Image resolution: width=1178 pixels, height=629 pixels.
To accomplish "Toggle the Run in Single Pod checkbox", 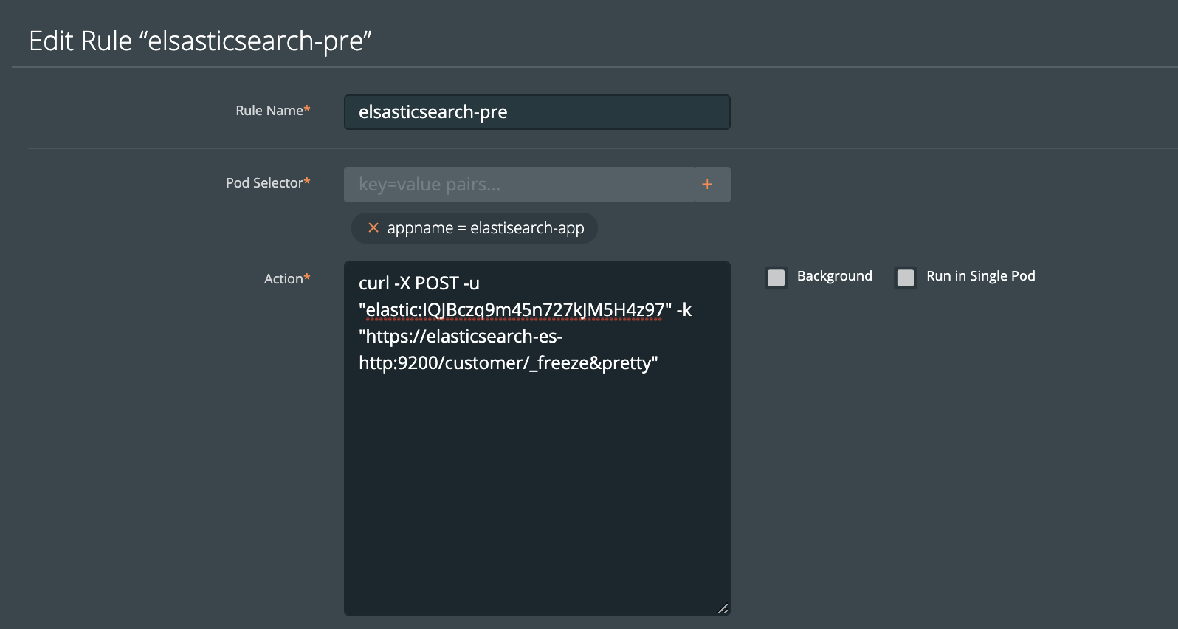I will coord(906,278).
